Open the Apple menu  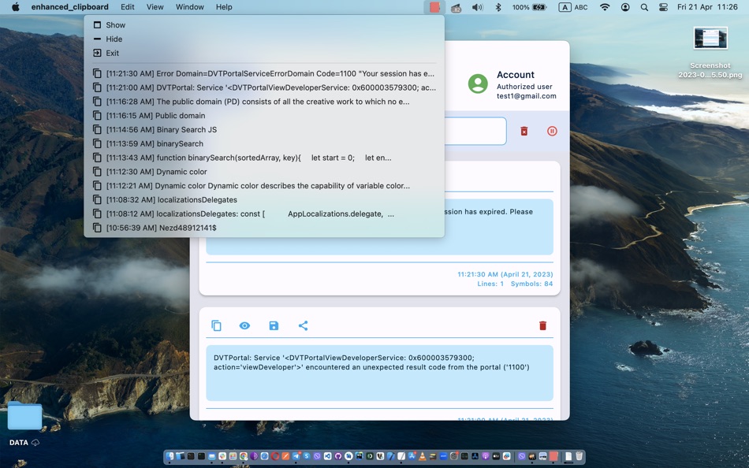pyautogui.click(x=15, y=7)
